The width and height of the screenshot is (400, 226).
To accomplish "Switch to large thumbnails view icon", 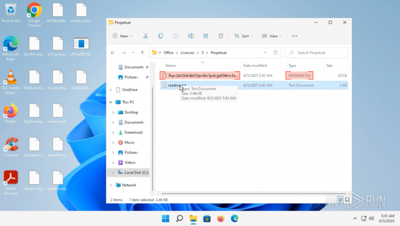I will (x=347, y=199).
